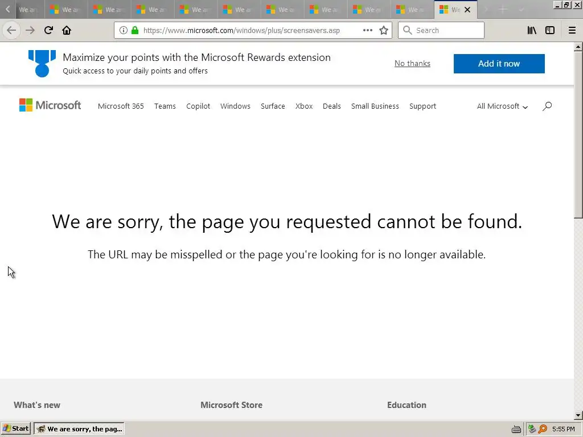
Task: Click the 'URL may be misspelled' message text
Action: click(x=287, y=254)
